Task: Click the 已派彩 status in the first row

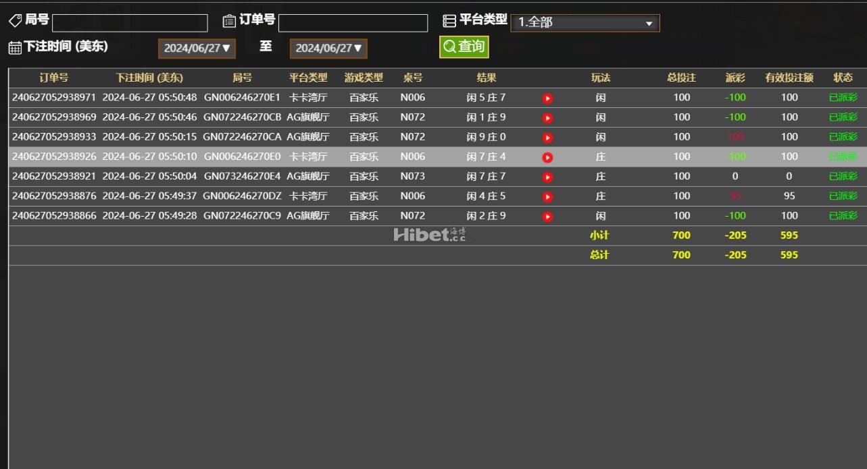Action: [x=843, y=97]
